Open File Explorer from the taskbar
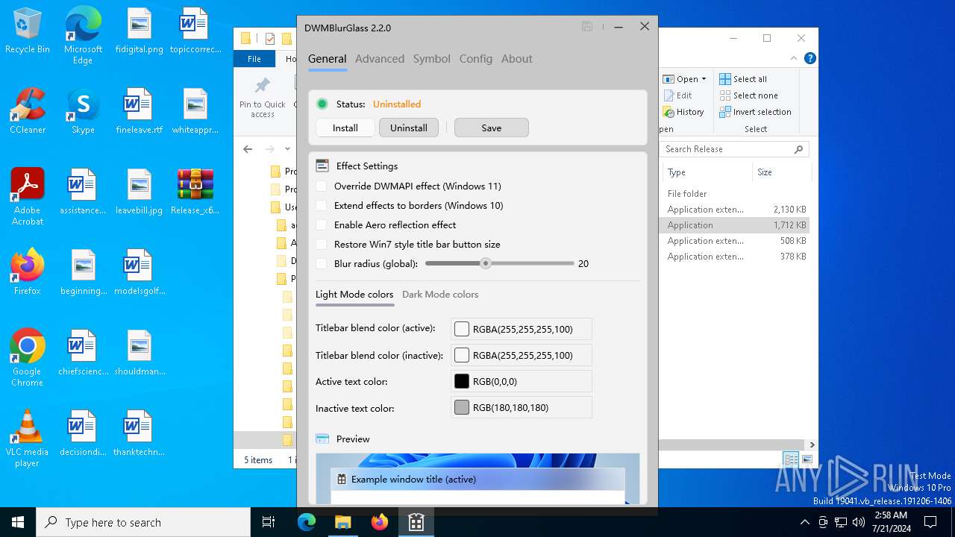 343,522
